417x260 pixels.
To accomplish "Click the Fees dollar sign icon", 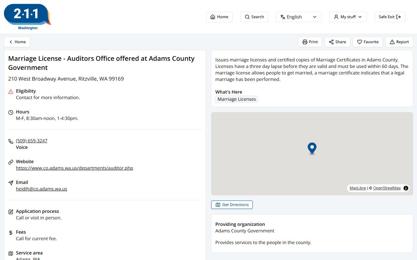I will click(x=11, y=233).
